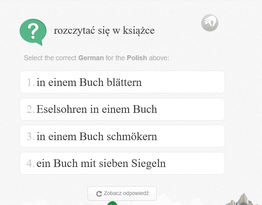
Task: Click the word 'książce' in the prompt
Action: coord(139,31)
